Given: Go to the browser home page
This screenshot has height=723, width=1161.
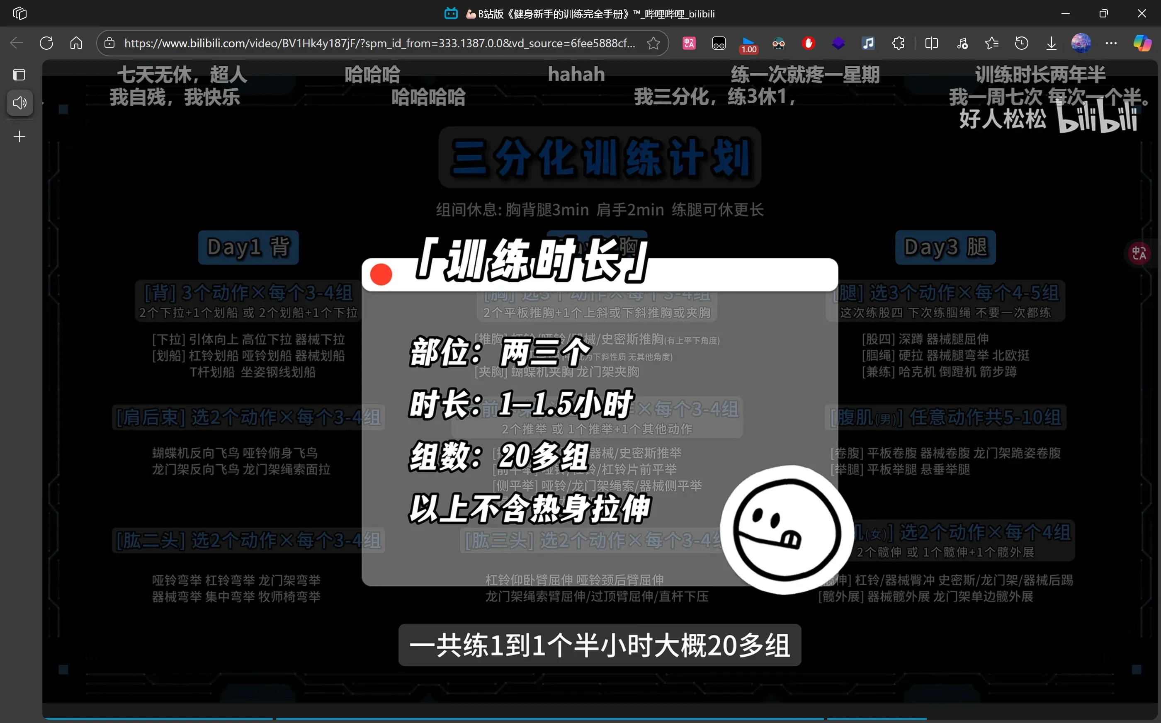Looking at the screenshot, I should (x=77, y=43).
